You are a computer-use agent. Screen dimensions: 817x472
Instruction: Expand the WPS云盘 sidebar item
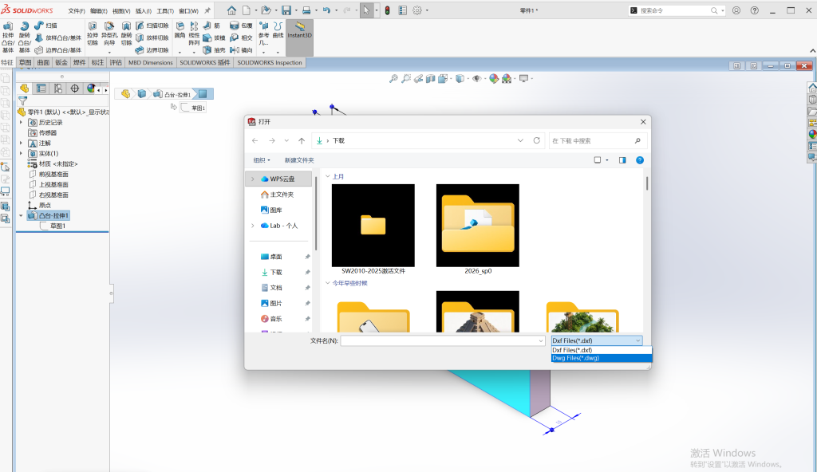253,179
